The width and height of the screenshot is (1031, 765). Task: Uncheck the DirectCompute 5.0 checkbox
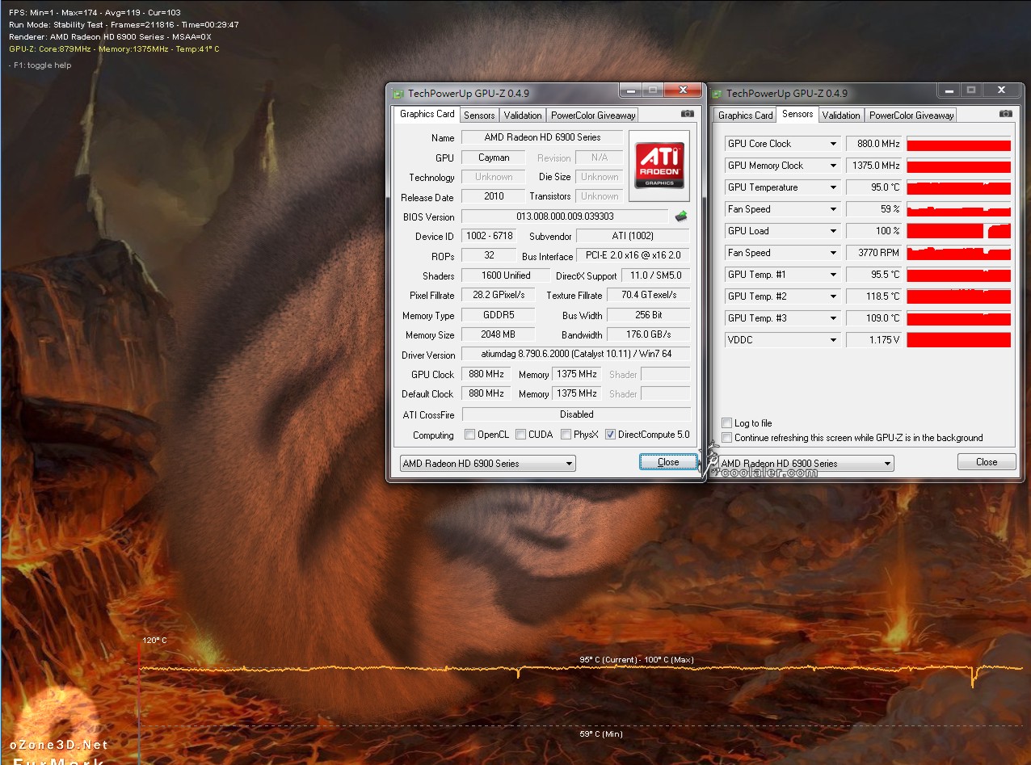(x=610, y=435)
